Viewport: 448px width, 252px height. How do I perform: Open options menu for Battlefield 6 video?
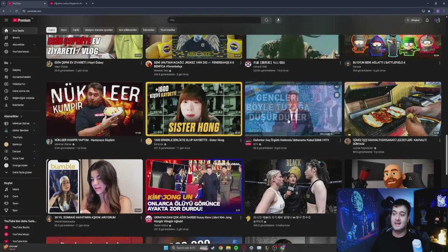click(440, 63)
